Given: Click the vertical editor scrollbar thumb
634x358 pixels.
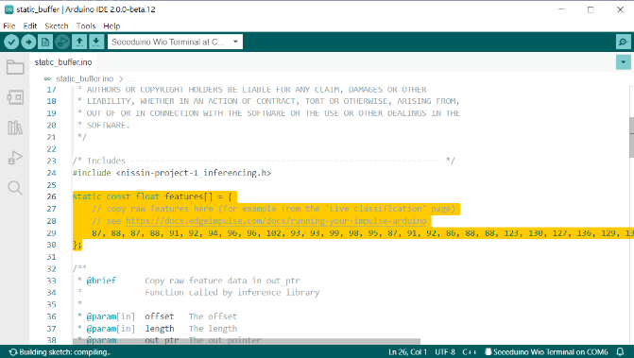Looking at the screenshot, I should click(x=631, y=137).
